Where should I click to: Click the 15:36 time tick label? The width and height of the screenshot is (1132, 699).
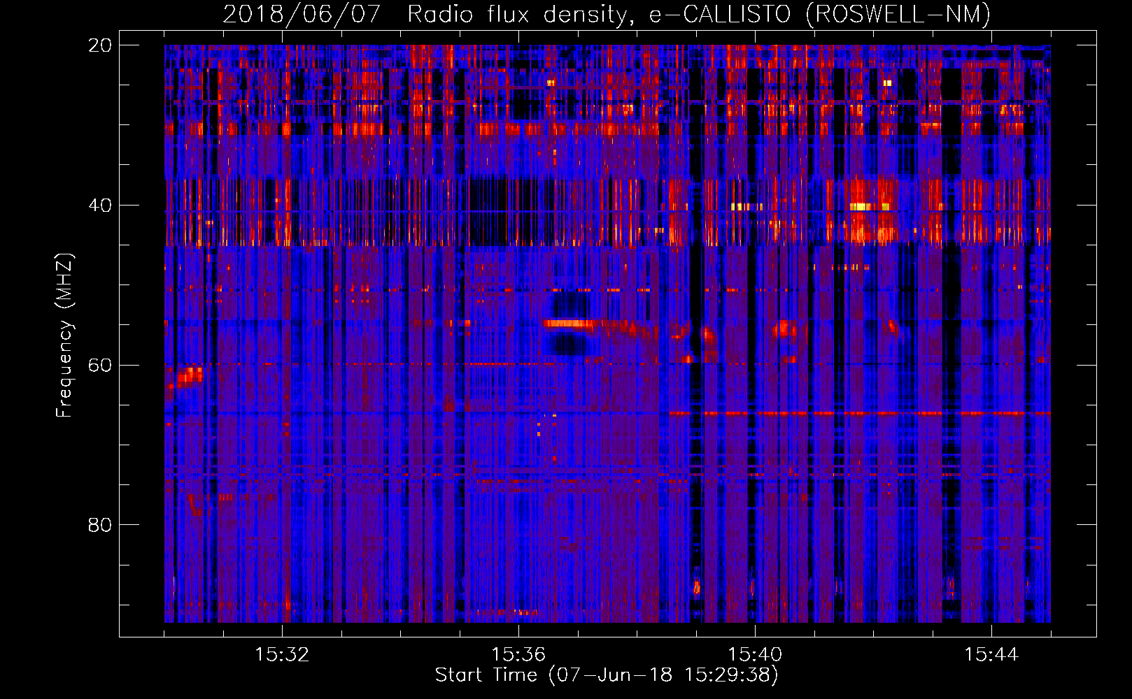(x=518, y=655)
